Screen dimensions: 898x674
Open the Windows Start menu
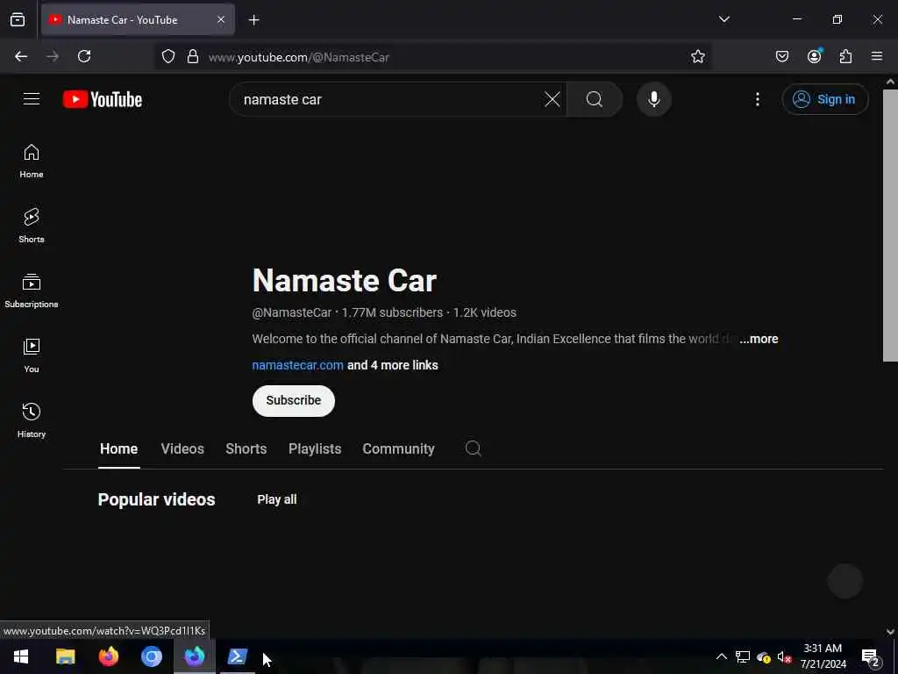21,656
